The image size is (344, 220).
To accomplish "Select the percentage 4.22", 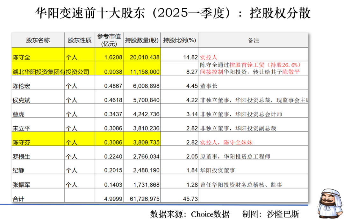I will [x=192, y=100].
